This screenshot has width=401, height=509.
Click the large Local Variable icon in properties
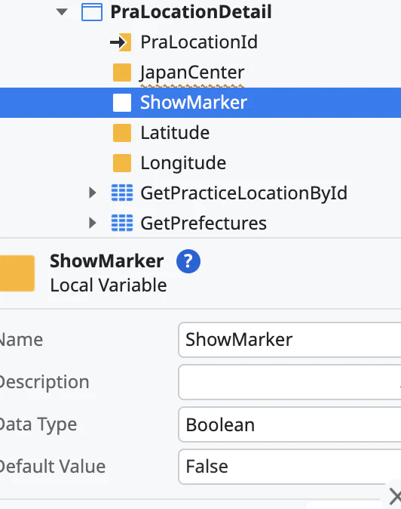[x=17, y=273]
